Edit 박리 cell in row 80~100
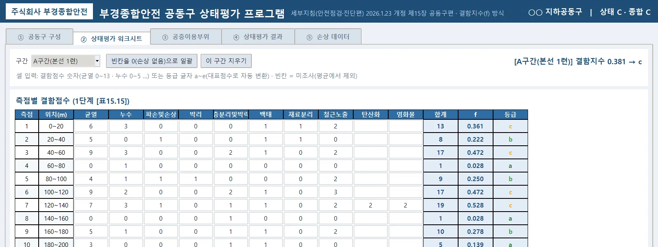 coord(196,179)
